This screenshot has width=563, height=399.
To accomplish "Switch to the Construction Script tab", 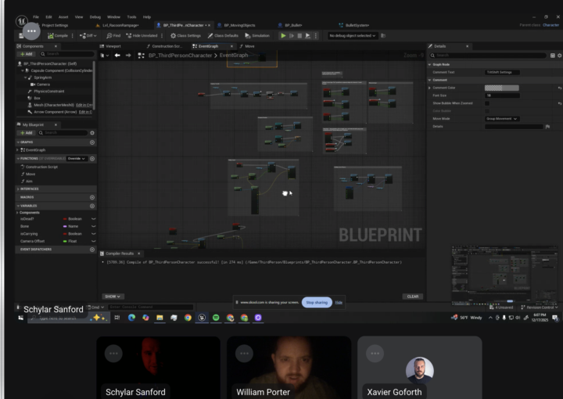I will [166, 46].
